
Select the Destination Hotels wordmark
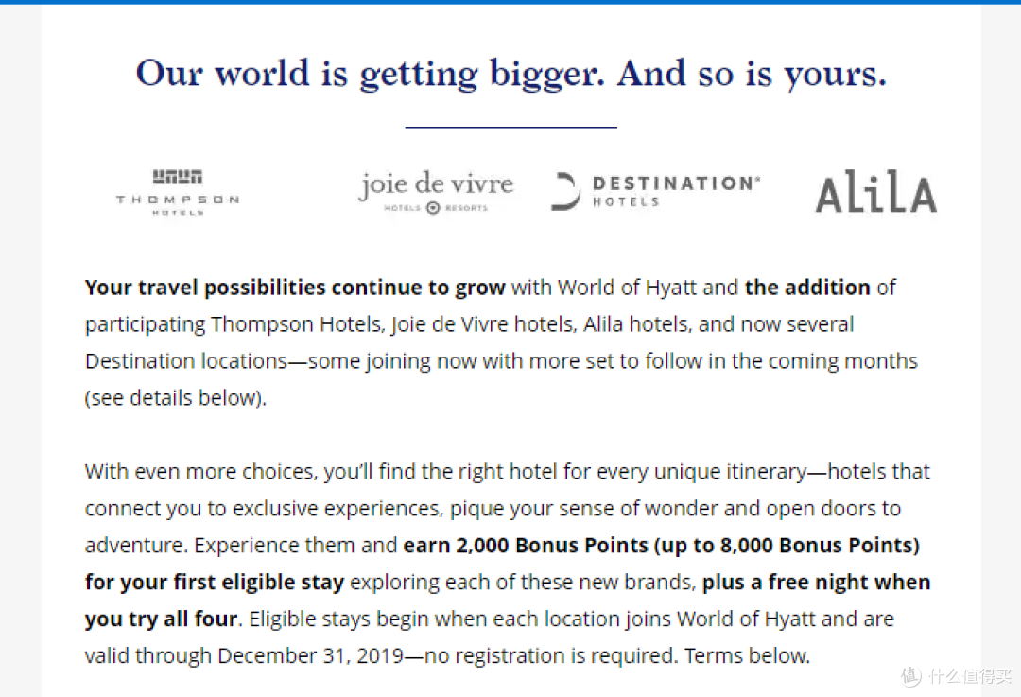tap(675, 191)
